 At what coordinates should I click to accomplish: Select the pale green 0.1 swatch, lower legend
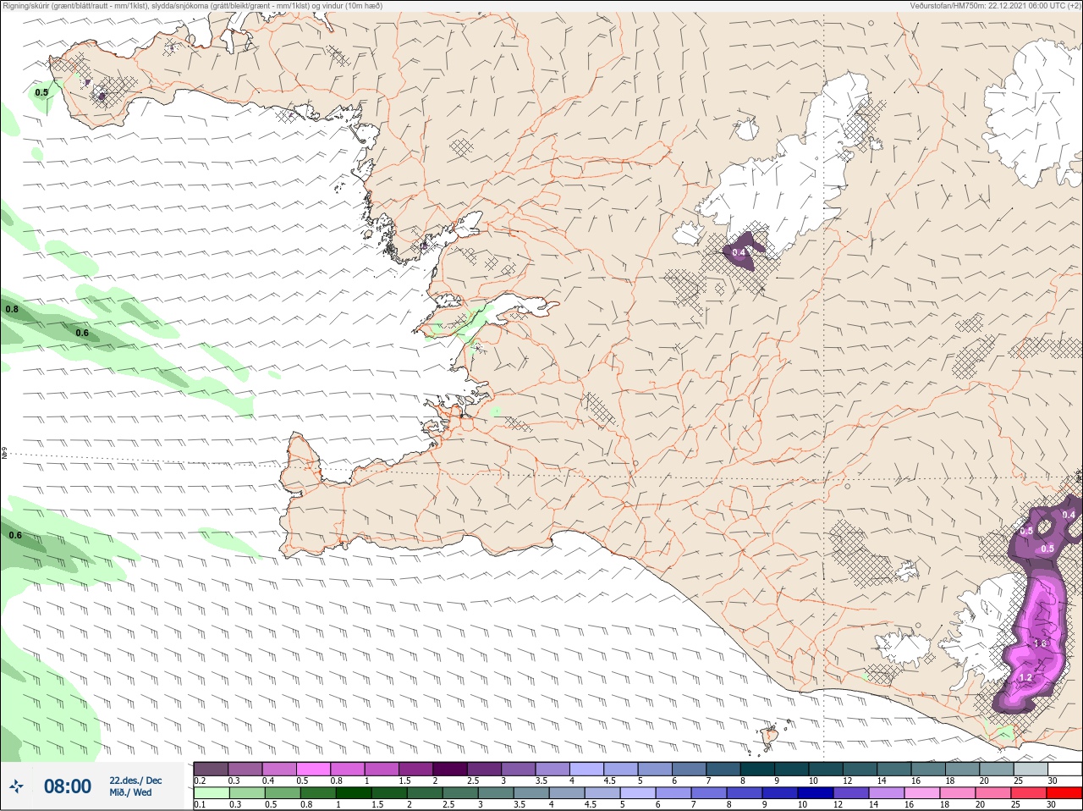pos(211,793)
